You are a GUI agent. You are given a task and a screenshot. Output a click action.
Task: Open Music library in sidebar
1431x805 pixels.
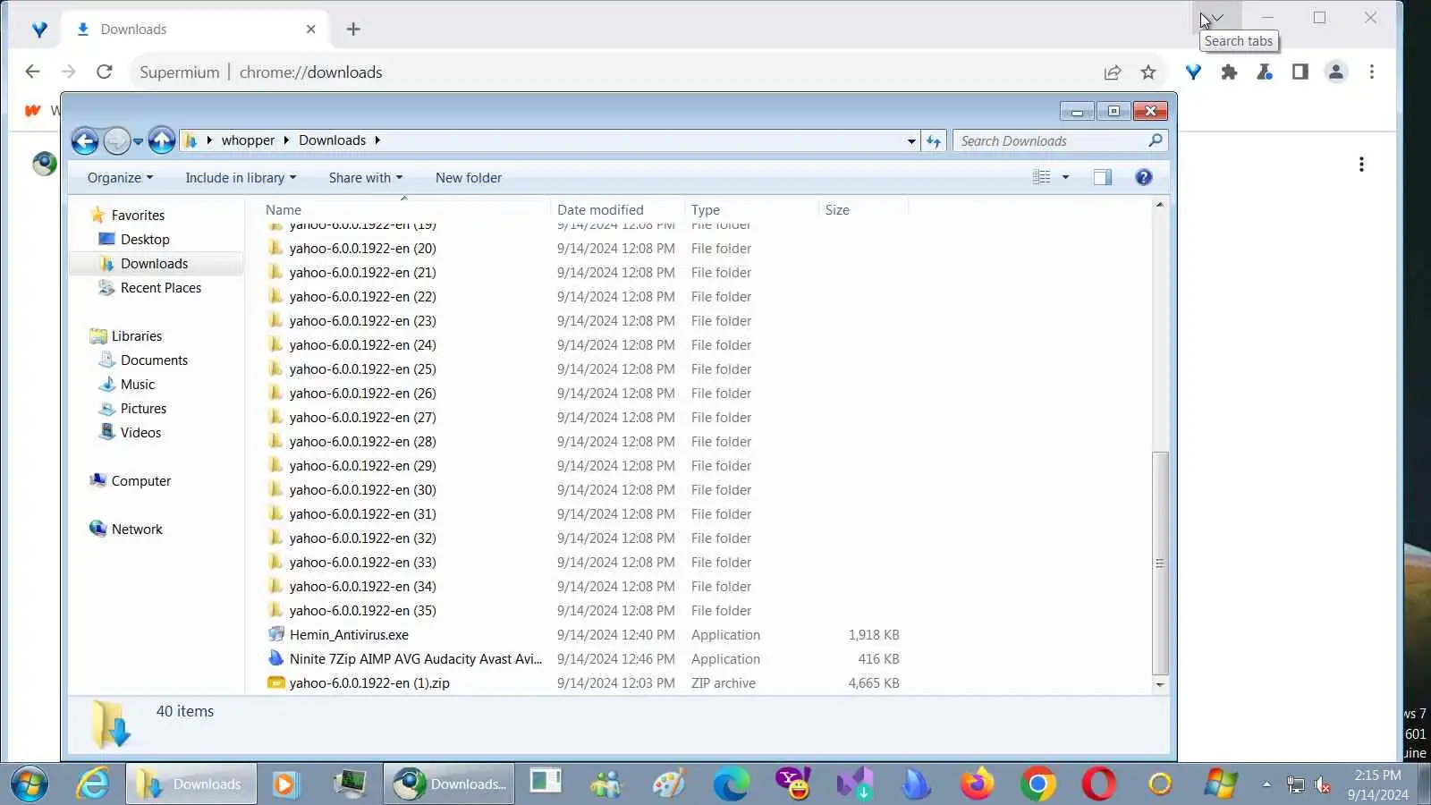138,384
